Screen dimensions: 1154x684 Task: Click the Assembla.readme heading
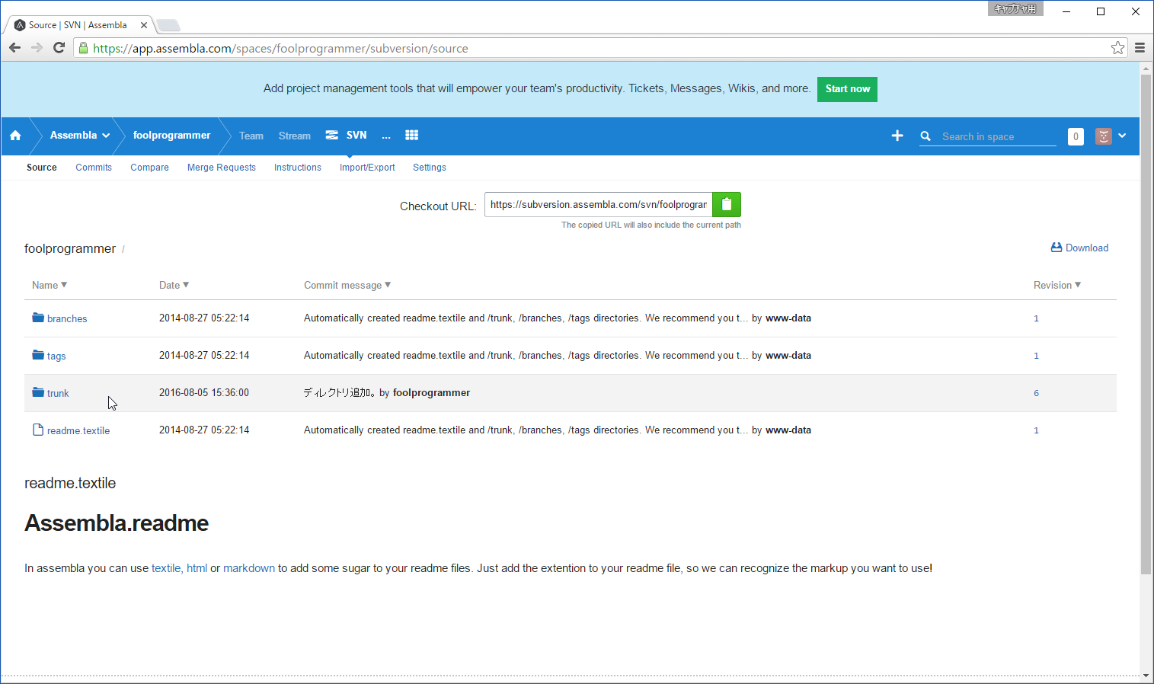click(x=117, y=523)
